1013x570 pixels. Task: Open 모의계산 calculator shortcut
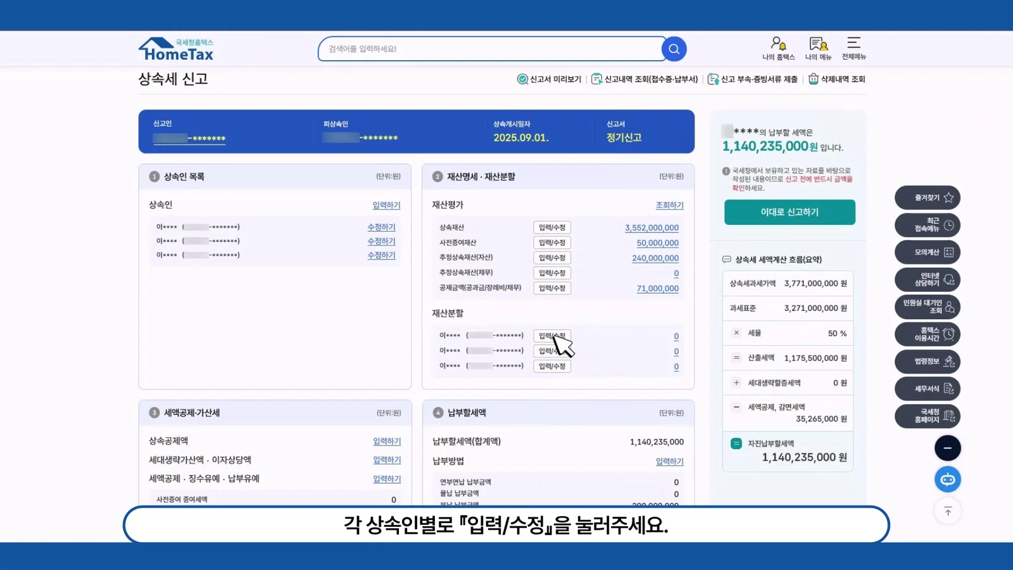(x=928, y=252)
